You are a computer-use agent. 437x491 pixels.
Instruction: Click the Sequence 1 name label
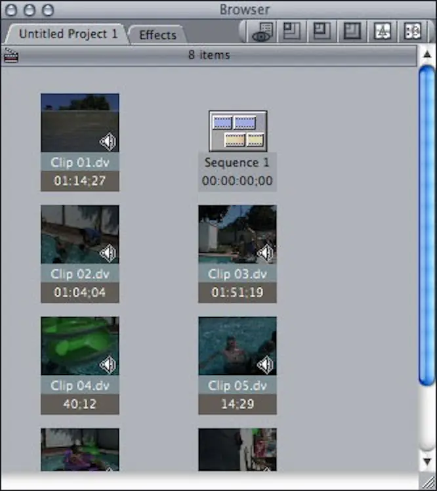tap(237, 162)
